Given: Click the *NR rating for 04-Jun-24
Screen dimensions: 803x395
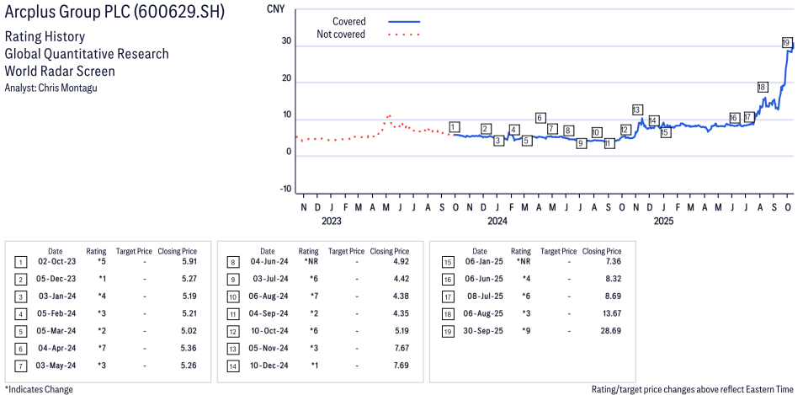Looking at the screenshot, I should point(309,263).
